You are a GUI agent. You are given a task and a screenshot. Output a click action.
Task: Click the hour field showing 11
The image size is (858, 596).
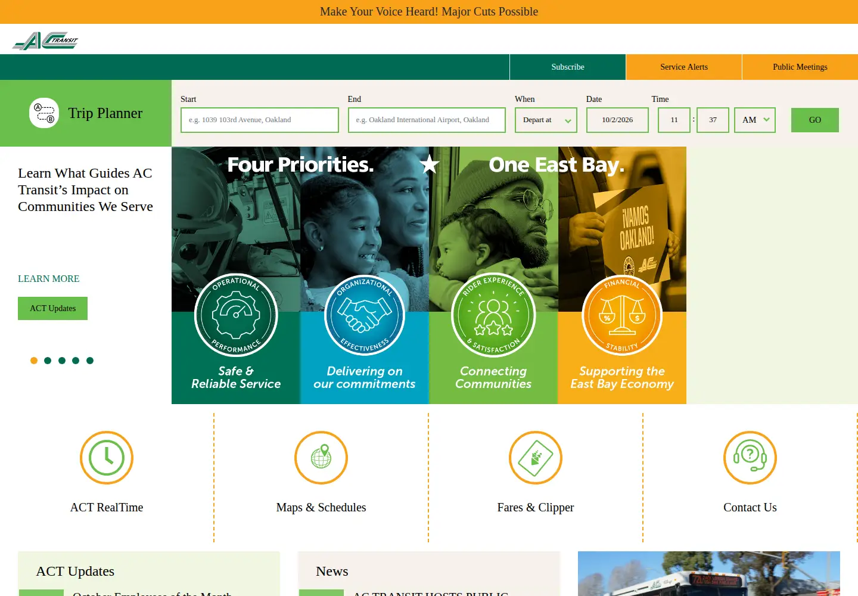coord(674,120)
